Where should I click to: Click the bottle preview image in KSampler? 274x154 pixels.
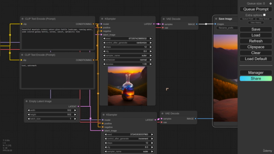(x=128, y=86)
